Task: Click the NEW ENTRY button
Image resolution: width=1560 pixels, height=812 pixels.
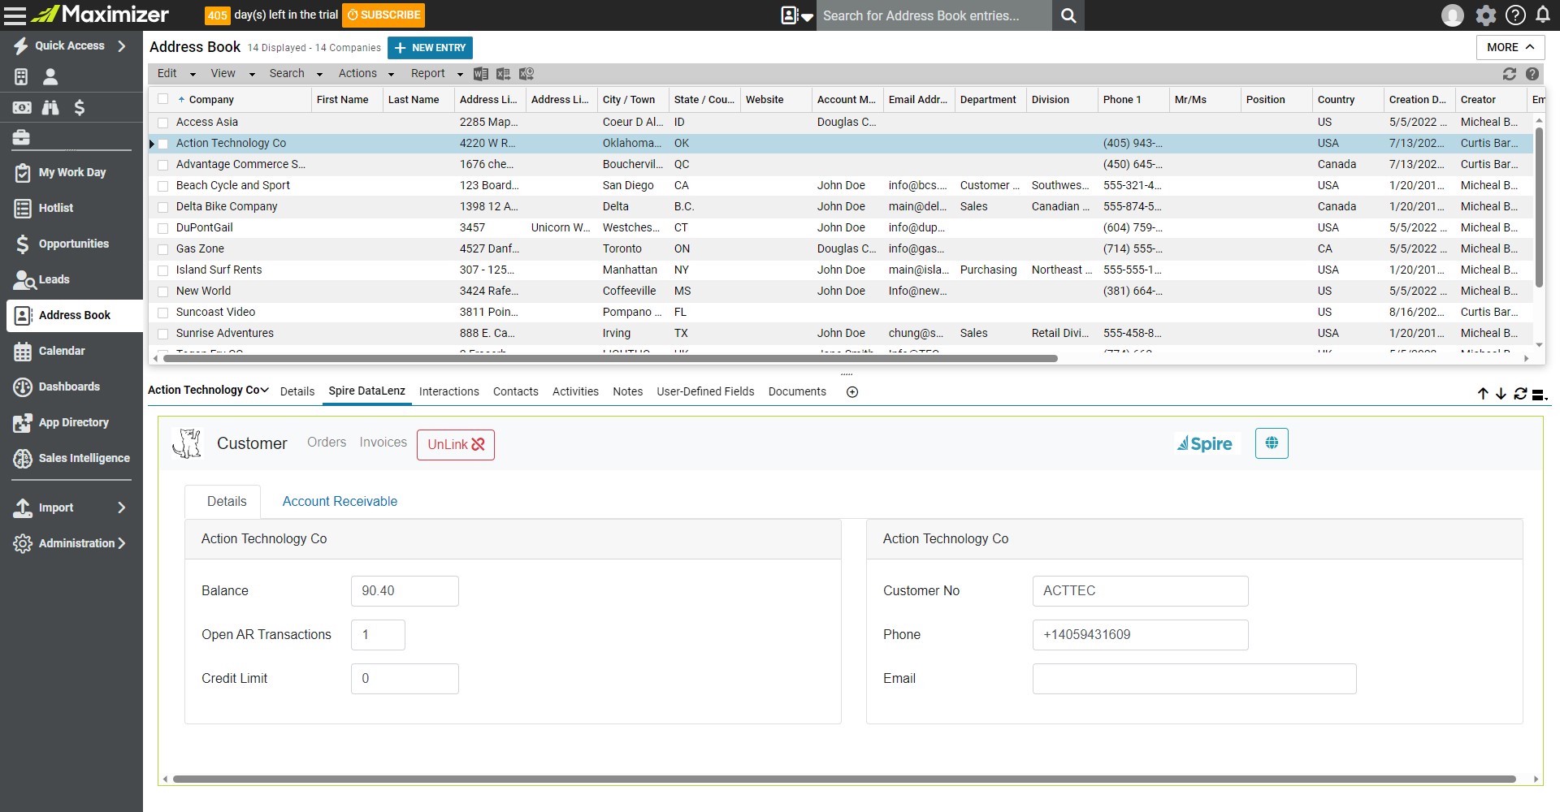Action: click(x=430, y=48)
